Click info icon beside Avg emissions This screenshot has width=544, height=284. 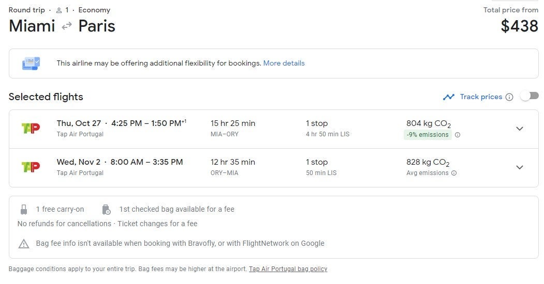click(x=454, y=173)
